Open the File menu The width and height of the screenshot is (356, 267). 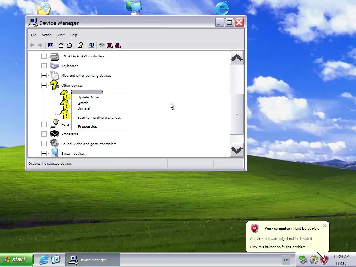click(34, 35)
